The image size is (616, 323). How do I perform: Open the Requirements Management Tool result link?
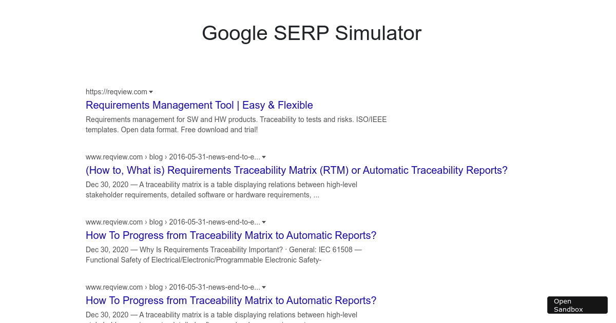point(199,105)
